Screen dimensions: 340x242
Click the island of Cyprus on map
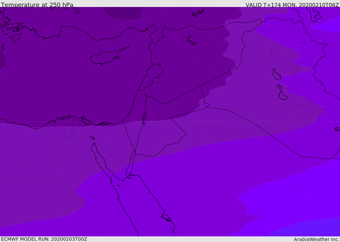(109, 56)
